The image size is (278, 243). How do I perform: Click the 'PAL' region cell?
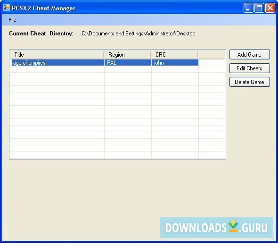(128, 63)
